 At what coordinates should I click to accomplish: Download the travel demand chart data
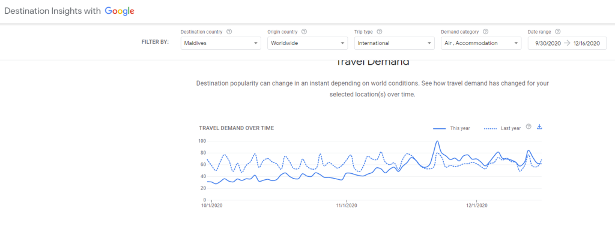[x=539, y=126]
